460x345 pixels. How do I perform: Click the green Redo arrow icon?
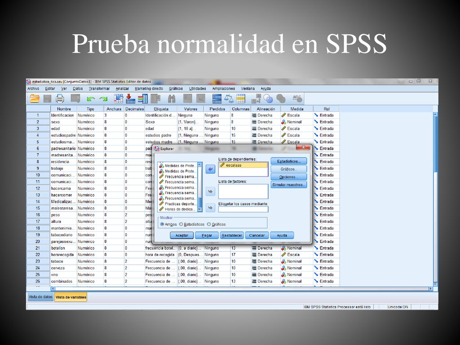[103, 99]
